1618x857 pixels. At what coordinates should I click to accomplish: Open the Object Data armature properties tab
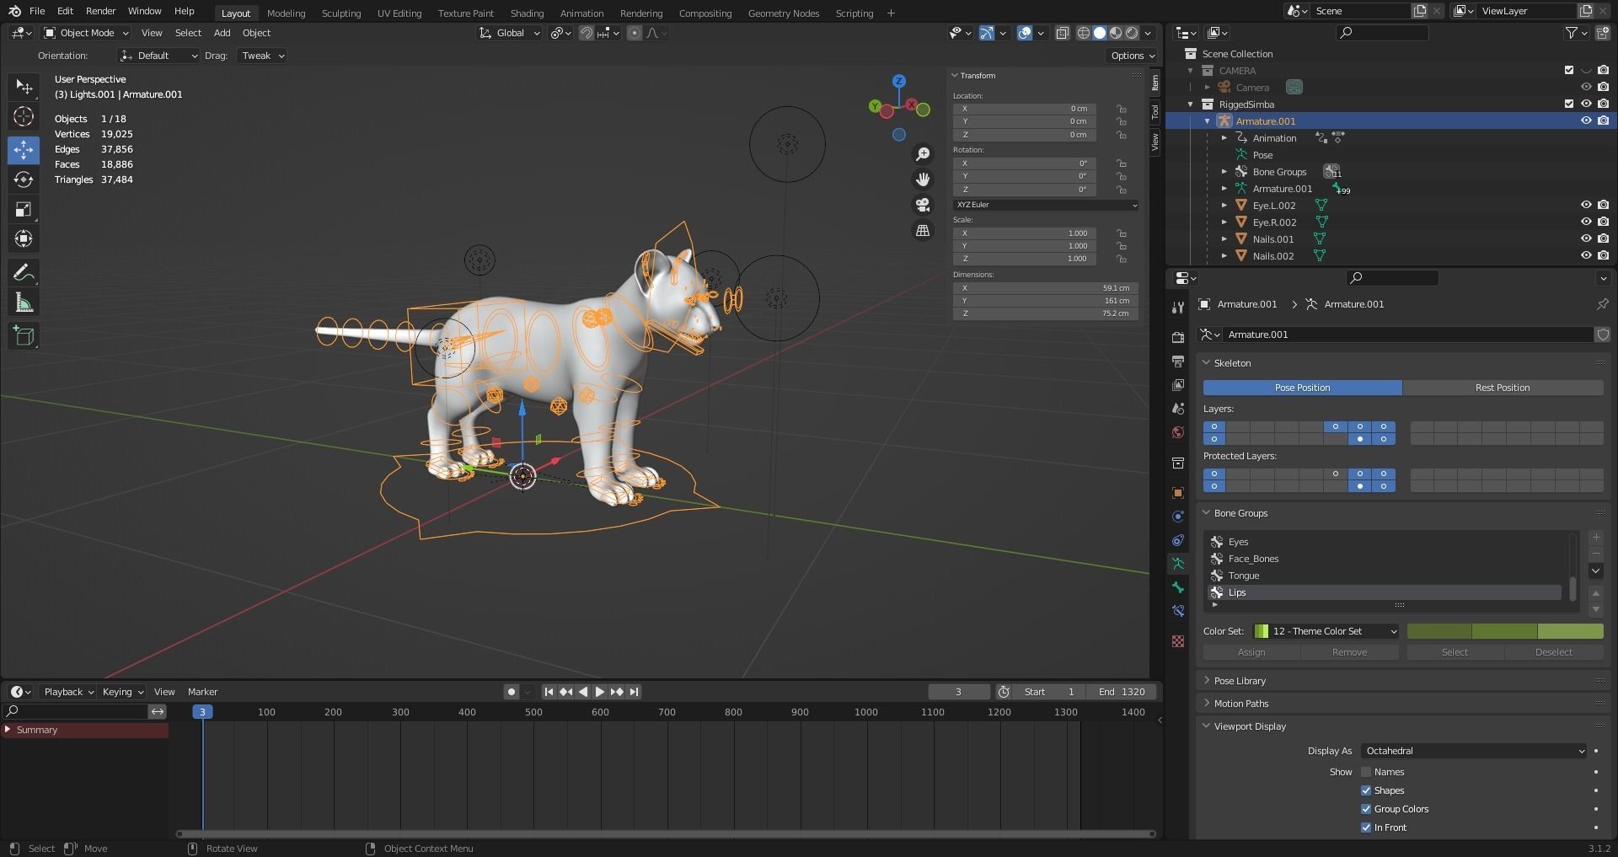1178,564
